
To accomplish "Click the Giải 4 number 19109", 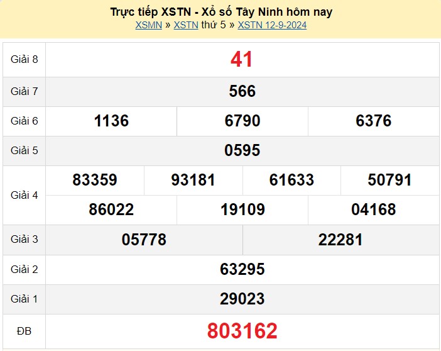I will 242,209.
